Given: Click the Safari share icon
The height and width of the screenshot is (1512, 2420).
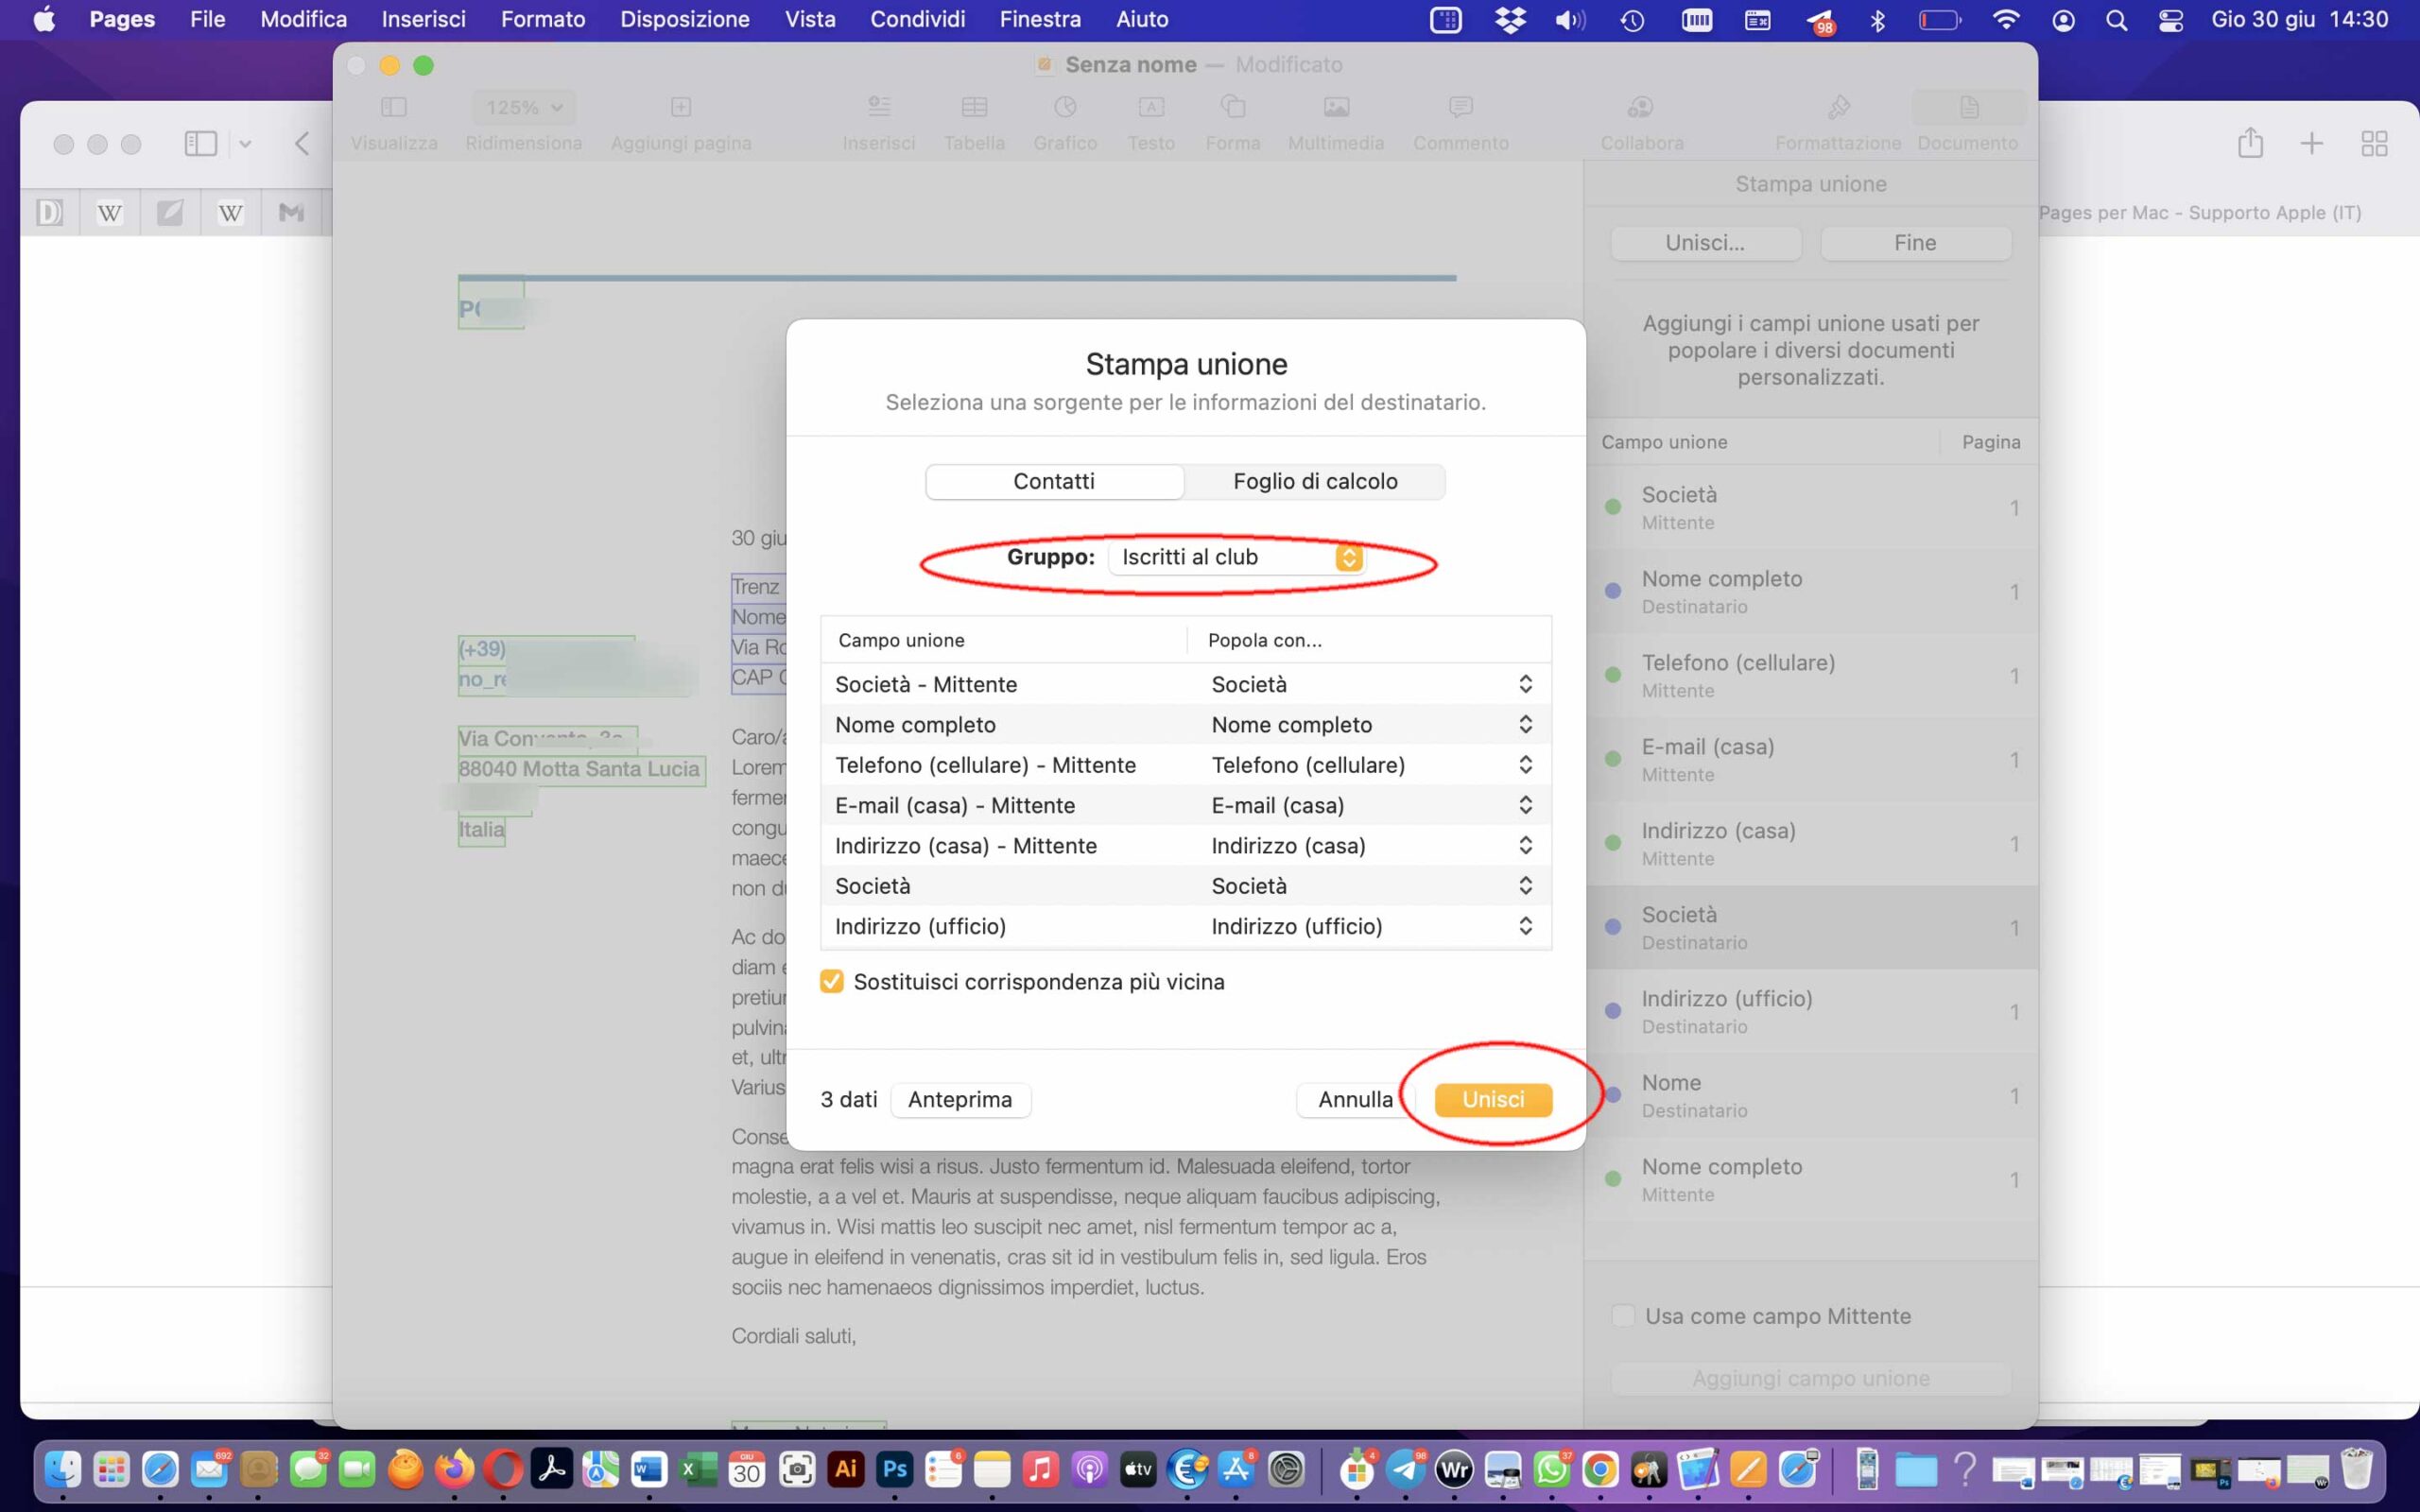Looking at the screenshot, I should click(x=2249, y=143).
